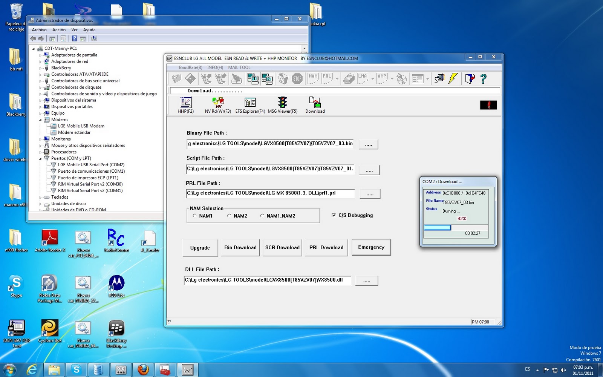Open Acción menu in Device Manager

pyautogui.click(x=59, y=30)
